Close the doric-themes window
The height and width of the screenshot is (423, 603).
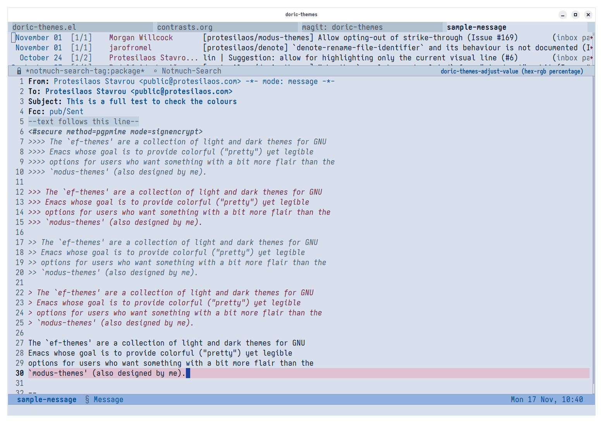[x=588, y=15]
